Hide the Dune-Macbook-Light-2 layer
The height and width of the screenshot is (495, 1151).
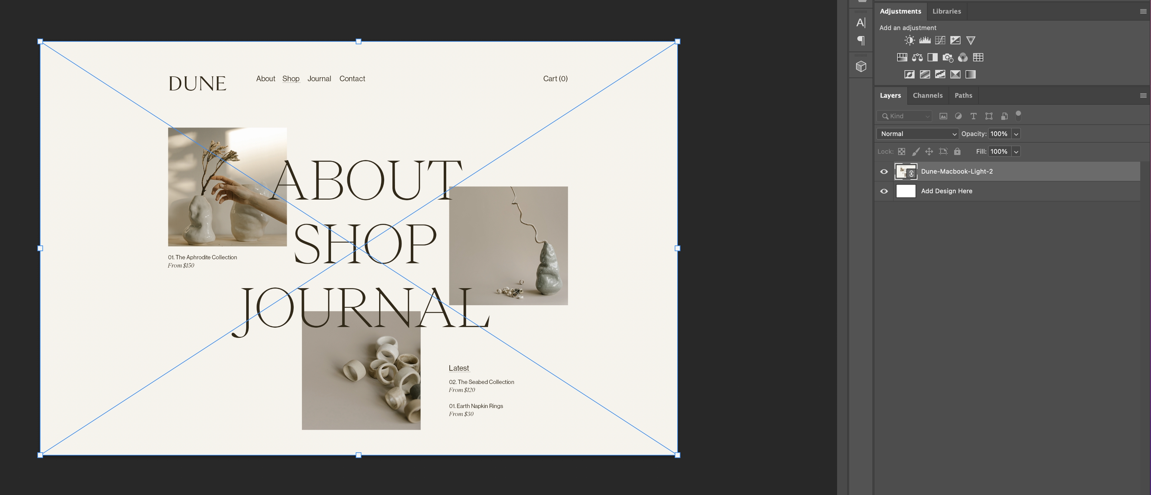[884, 171]
